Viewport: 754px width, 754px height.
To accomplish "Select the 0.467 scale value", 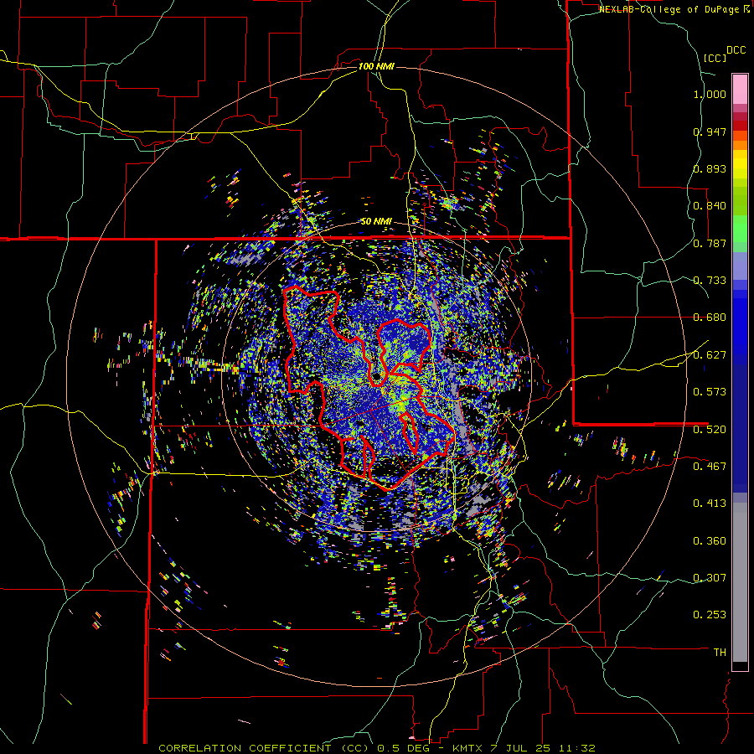I will (x=710, y=467).
